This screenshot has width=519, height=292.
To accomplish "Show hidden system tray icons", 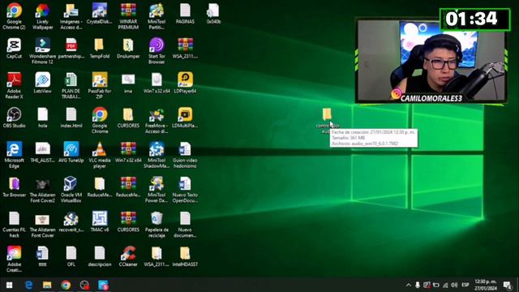I will 408,285.
